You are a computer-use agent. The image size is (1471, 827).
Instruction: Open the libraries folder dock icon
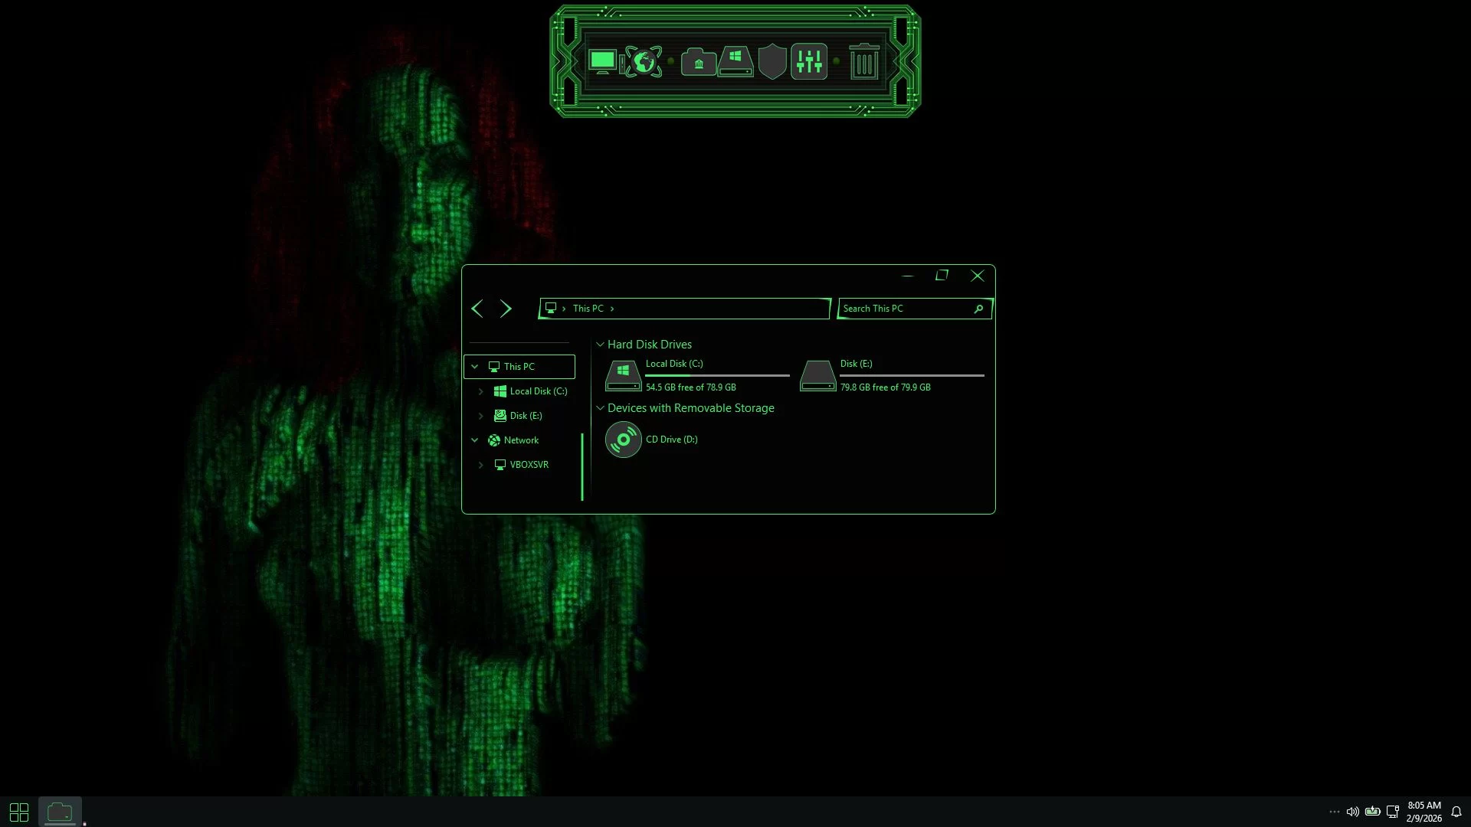698,62
